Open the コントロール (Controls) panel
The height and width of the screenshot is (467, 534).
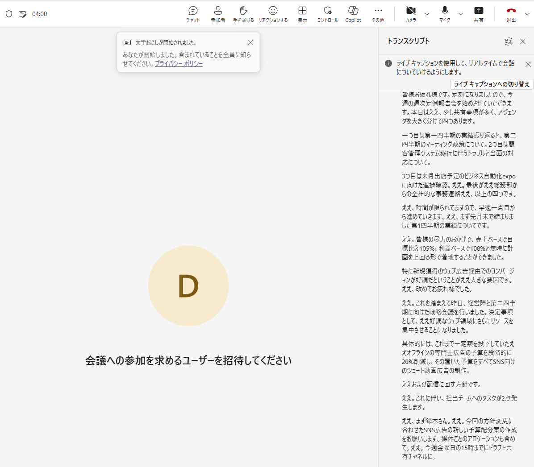pos(328,14)
